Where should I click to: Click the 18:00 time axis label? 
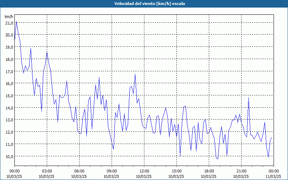tap(209, 171)
